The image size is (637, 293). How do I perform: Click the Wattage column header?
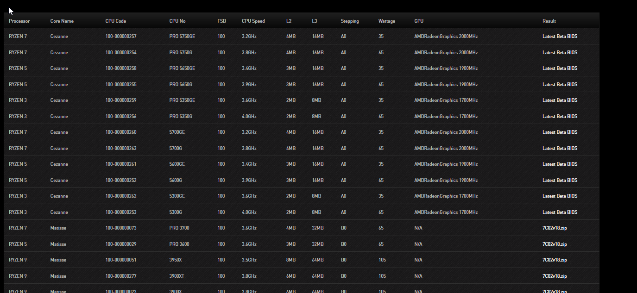(x=387, y=21)
